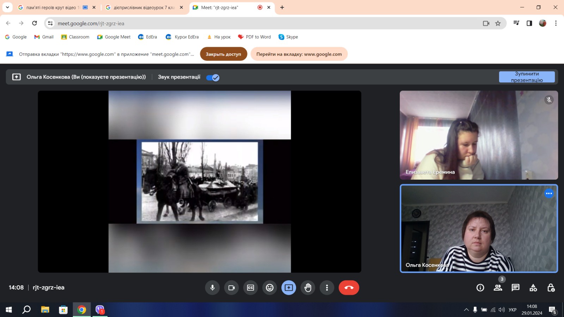Raise hand in the meeting
564x317 pixels.
pyautogui.click(x=308, y=288)
